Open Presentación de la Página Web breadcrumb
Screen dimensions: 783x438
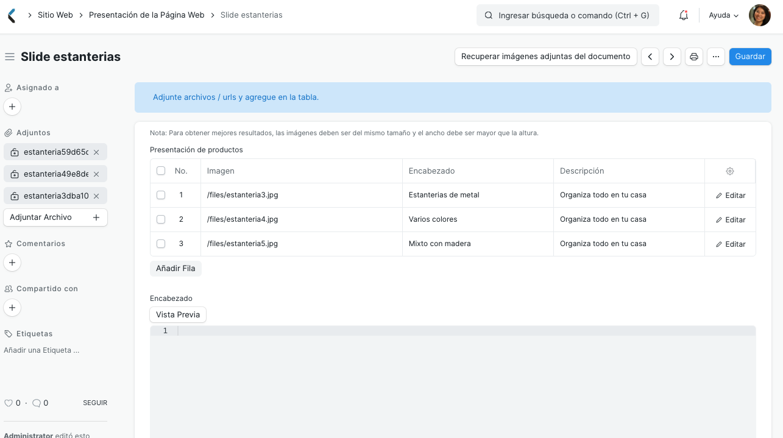click(147, 15)
